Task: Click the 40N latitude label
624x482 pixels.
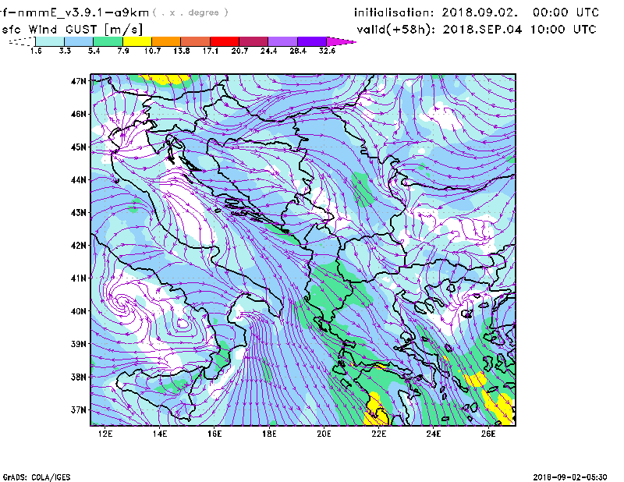Action: coord(79,311)
